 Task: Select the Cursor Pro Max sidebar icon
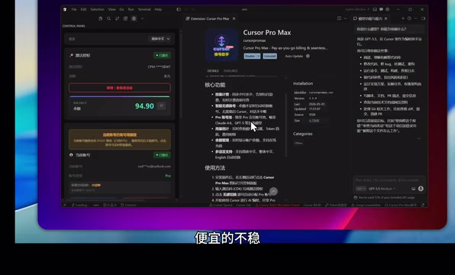pyautogui.click(x=134, y=18)
